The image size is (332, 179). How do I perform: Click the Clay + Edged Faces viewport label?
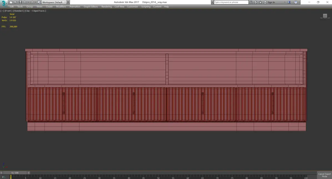tap(35, 11)
